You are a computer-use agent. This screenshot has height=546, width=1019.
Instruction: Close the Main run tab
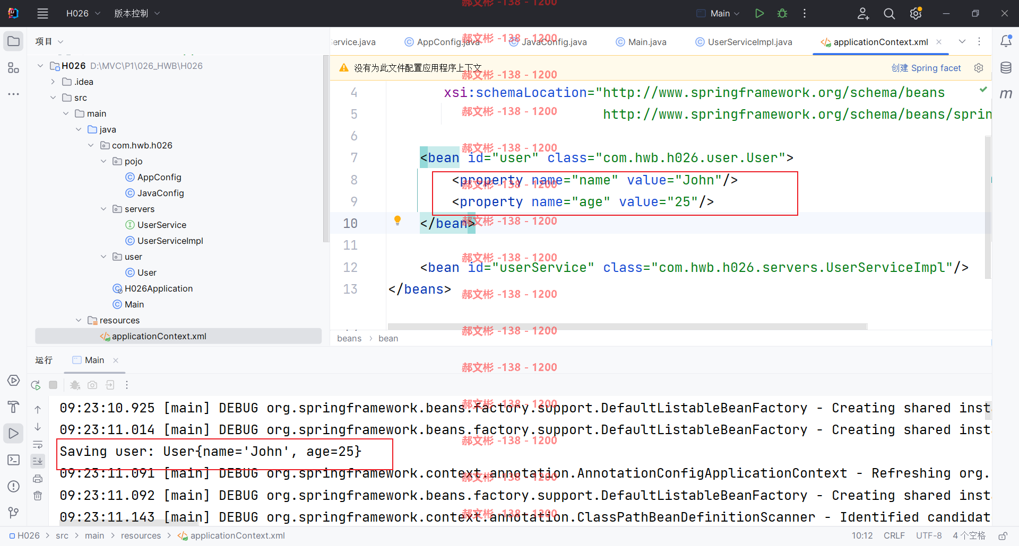[116, 360]
